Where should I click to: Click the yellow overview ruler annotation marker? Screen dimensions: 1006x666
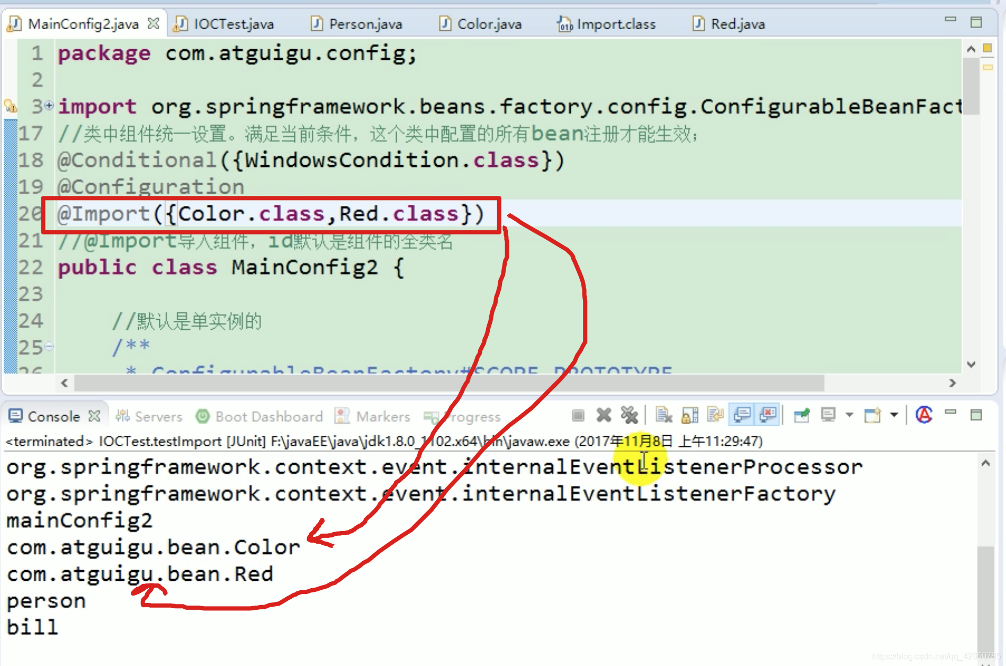(987, 67)
